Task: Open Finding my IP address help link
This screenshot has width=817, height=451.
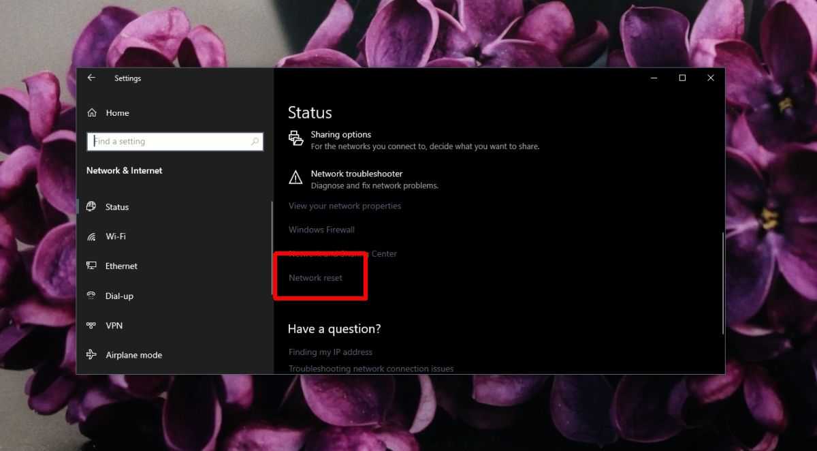Action: 330,352
